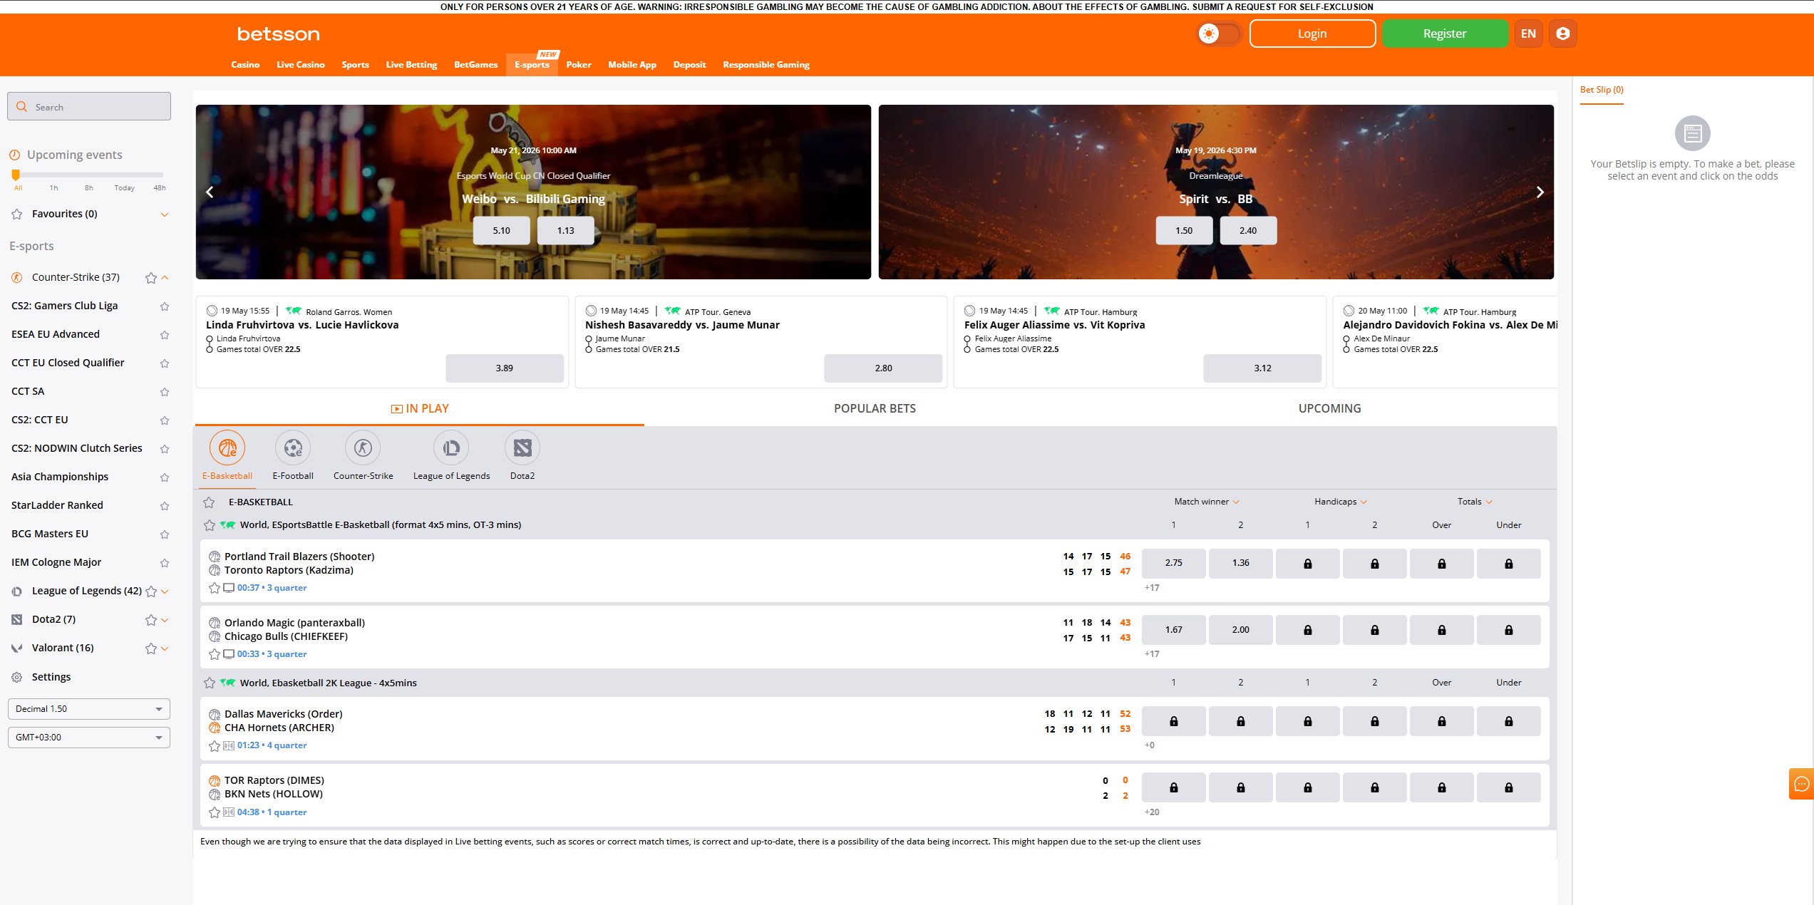The height and width of the screenshot is (905, 1814).
Task: Open the Decimal 1.50 odds format dropdown
Action: [89, 709]
